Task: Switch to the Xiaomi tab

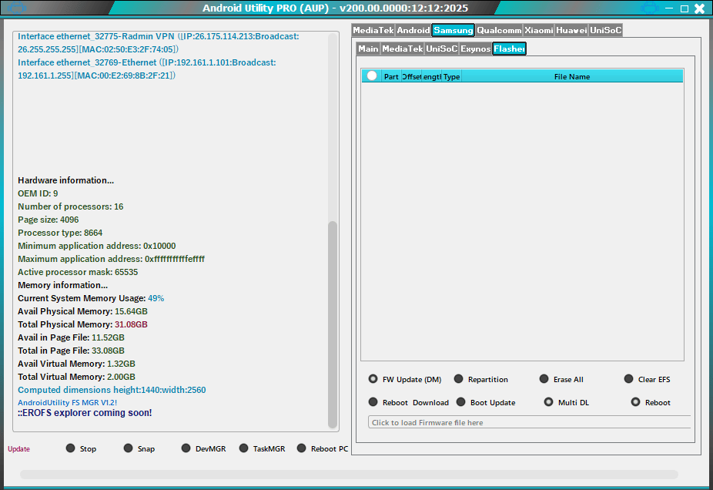Action: (539, 31)
